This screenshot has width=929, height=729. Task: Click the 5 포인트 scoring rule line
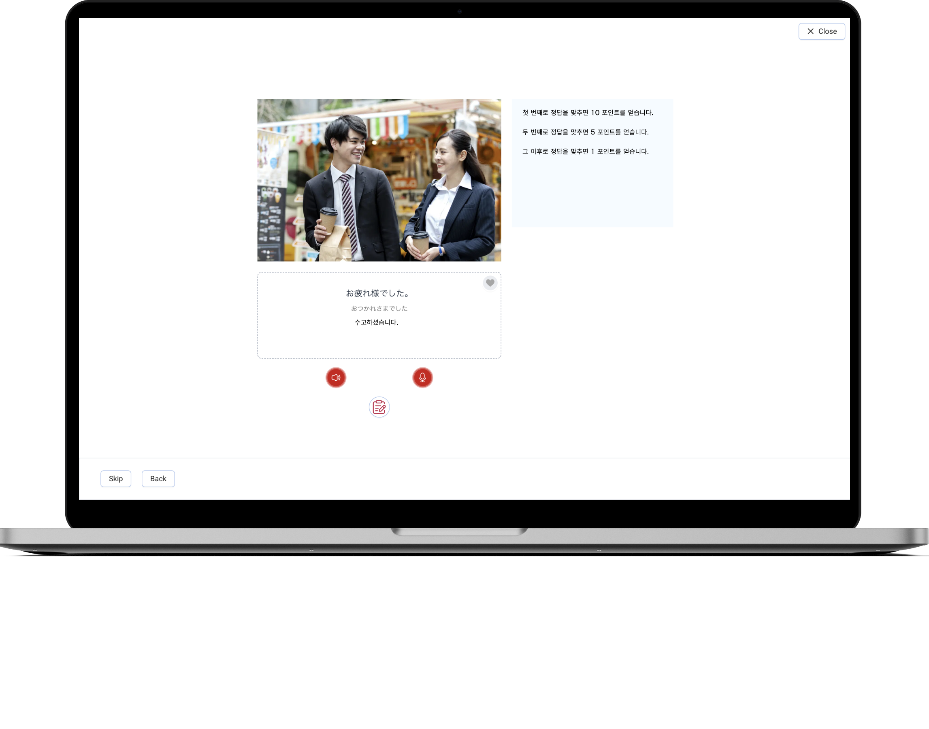coord(585,132)
